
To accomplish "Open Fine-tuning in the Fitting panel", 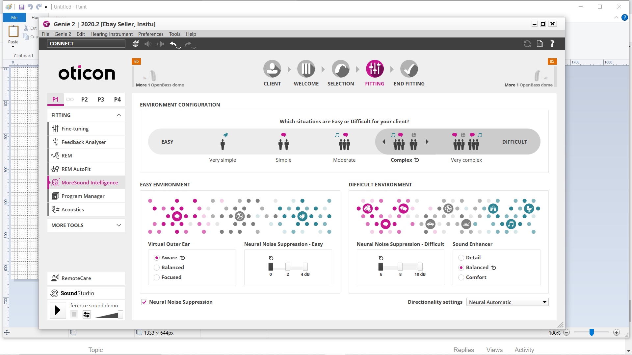I will 86,129.
